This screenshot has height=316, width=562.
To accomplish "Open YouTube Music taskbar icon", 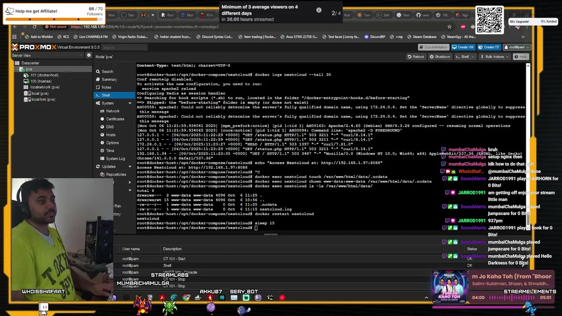I will coord(282,298).
